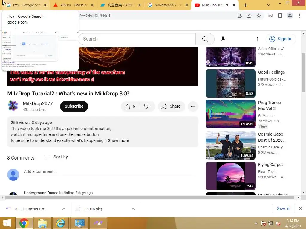Open the Control Panel taskbar icon
Image resolution: width=306 pixels, height=229 pixels.
tap(79, 223)
